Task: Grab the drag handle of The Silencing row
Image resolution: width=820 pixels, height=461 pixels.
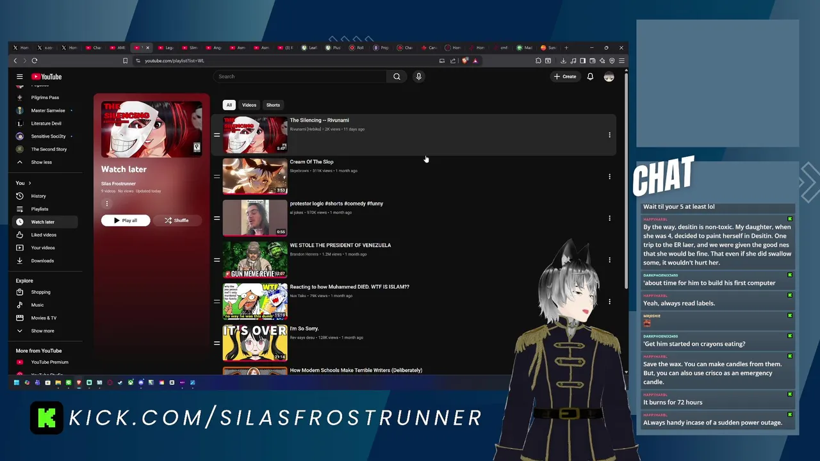Action: pyautogui.click(x=217, y=135)
